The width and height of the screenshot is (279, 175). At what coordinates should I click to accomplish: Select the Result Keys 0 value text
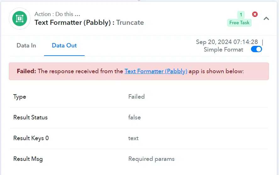tap(133, 138)
